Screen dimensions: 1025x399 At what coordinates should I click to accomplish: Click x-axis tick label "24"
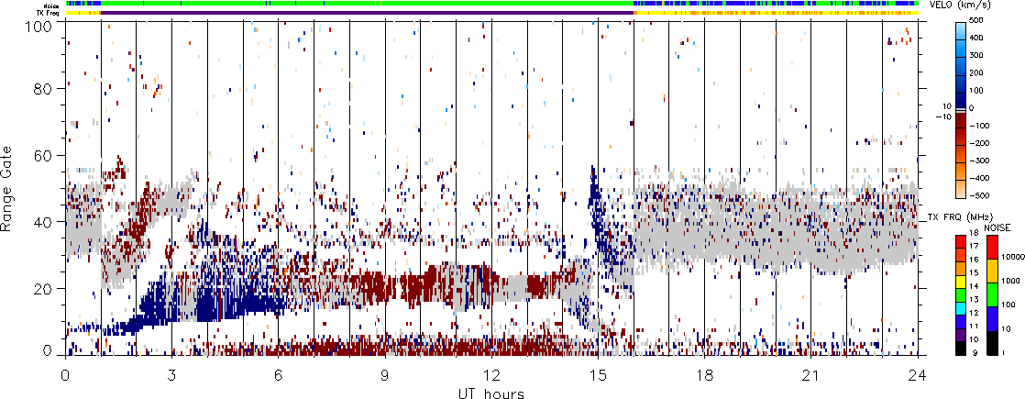[918, 376]
